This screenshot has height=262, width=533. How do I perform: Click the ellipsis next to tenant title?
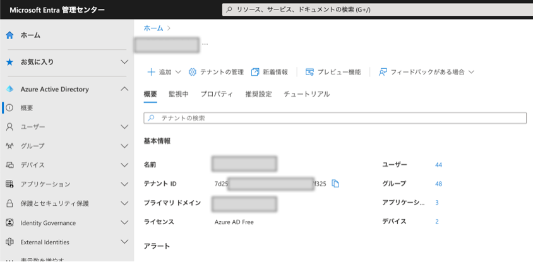click(205, 44)
